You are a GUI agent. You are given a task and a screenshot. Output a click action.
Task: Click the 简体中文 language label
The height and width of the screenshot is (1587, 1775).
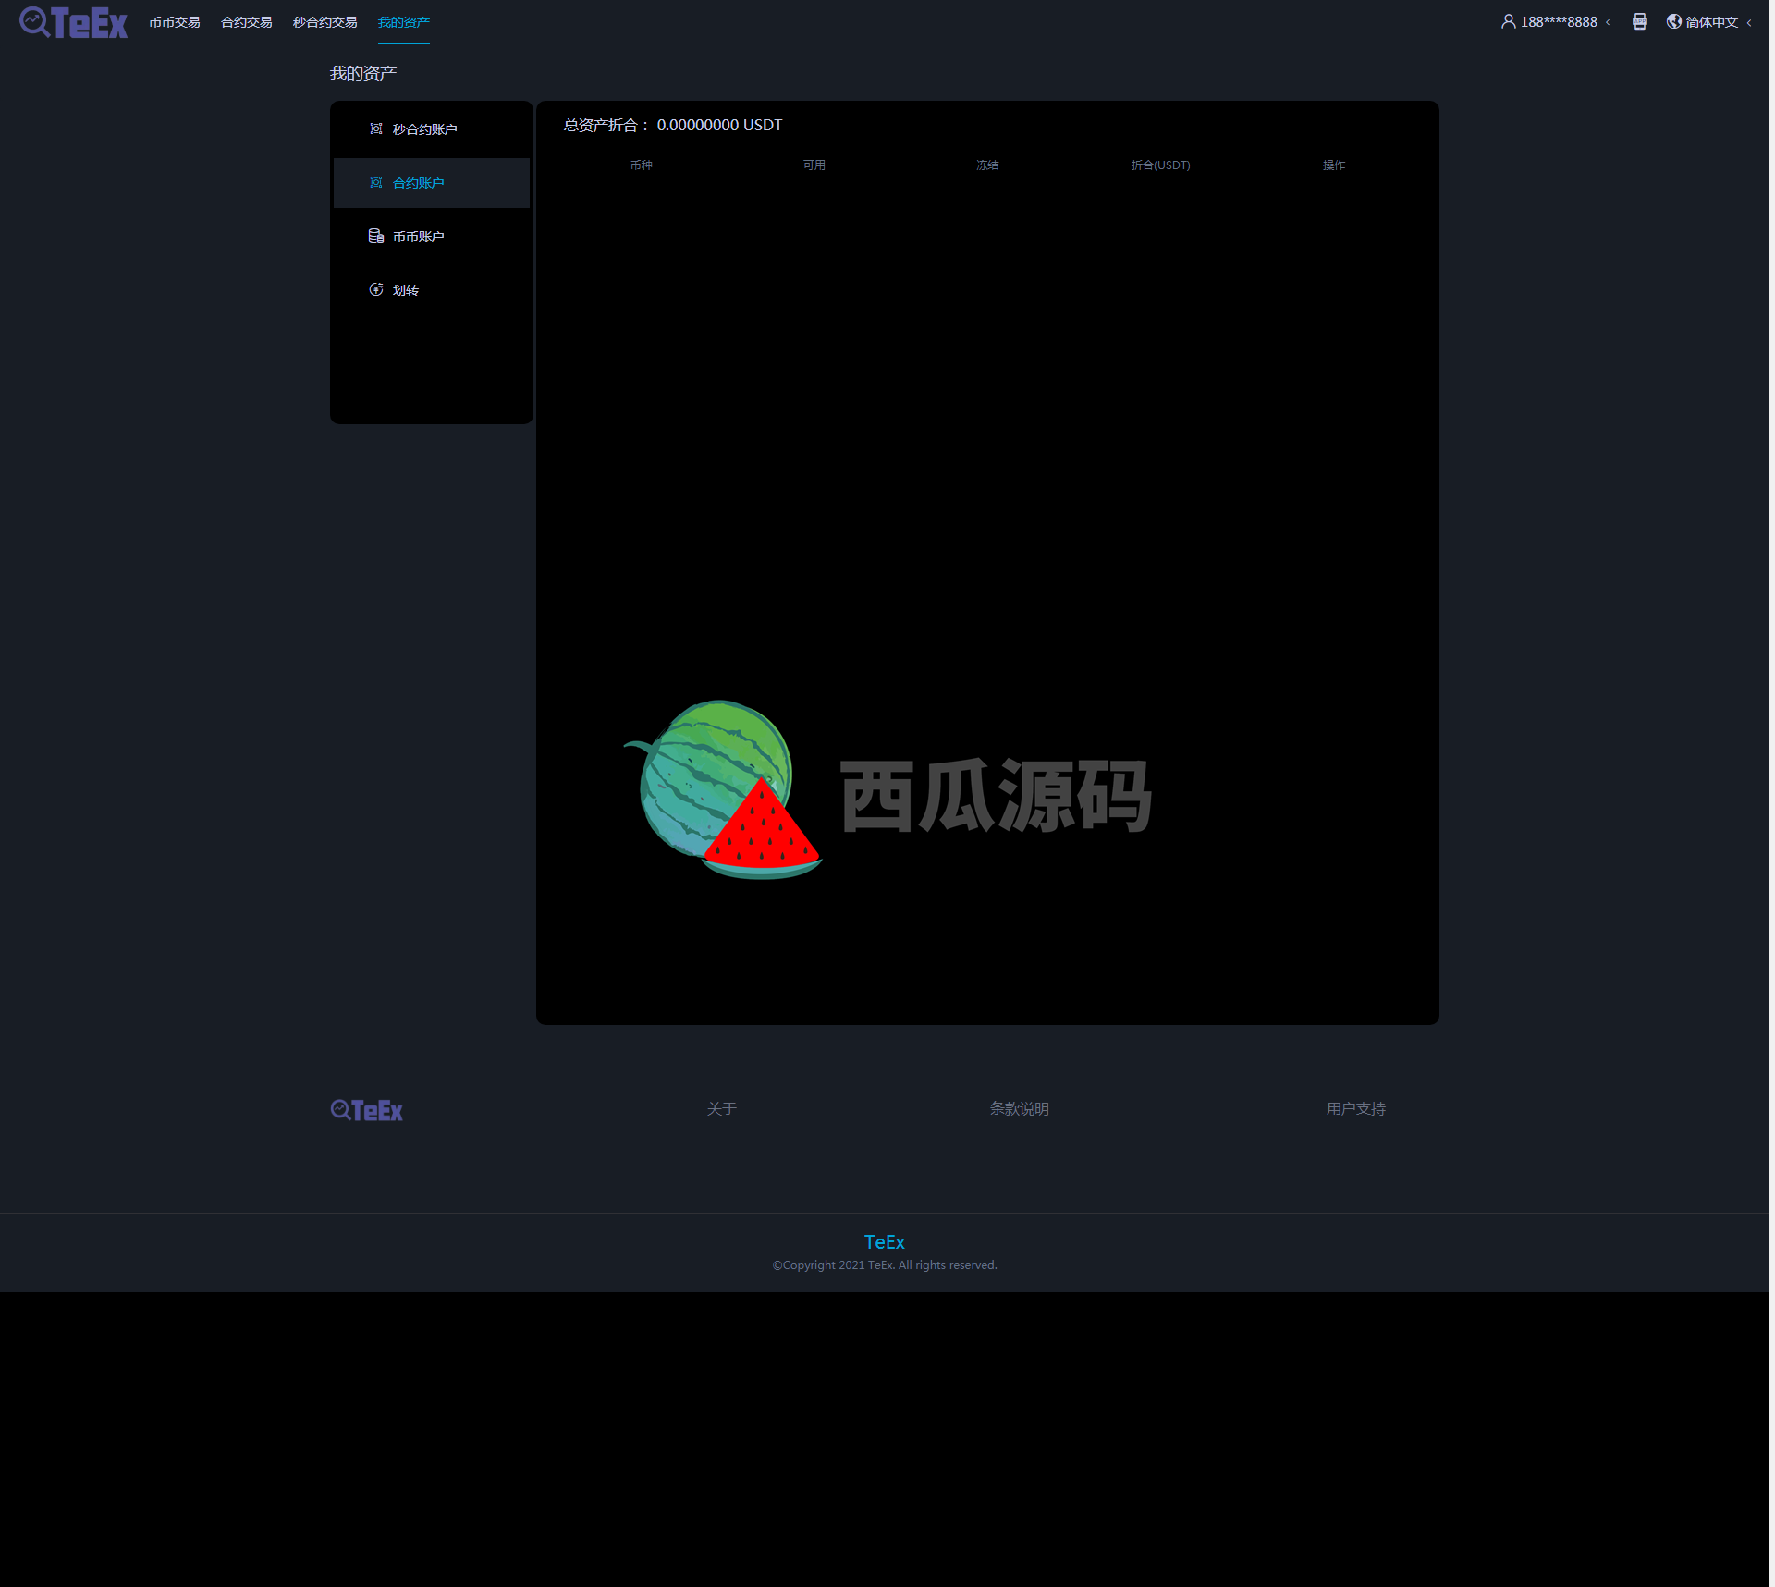[1712, 22]
